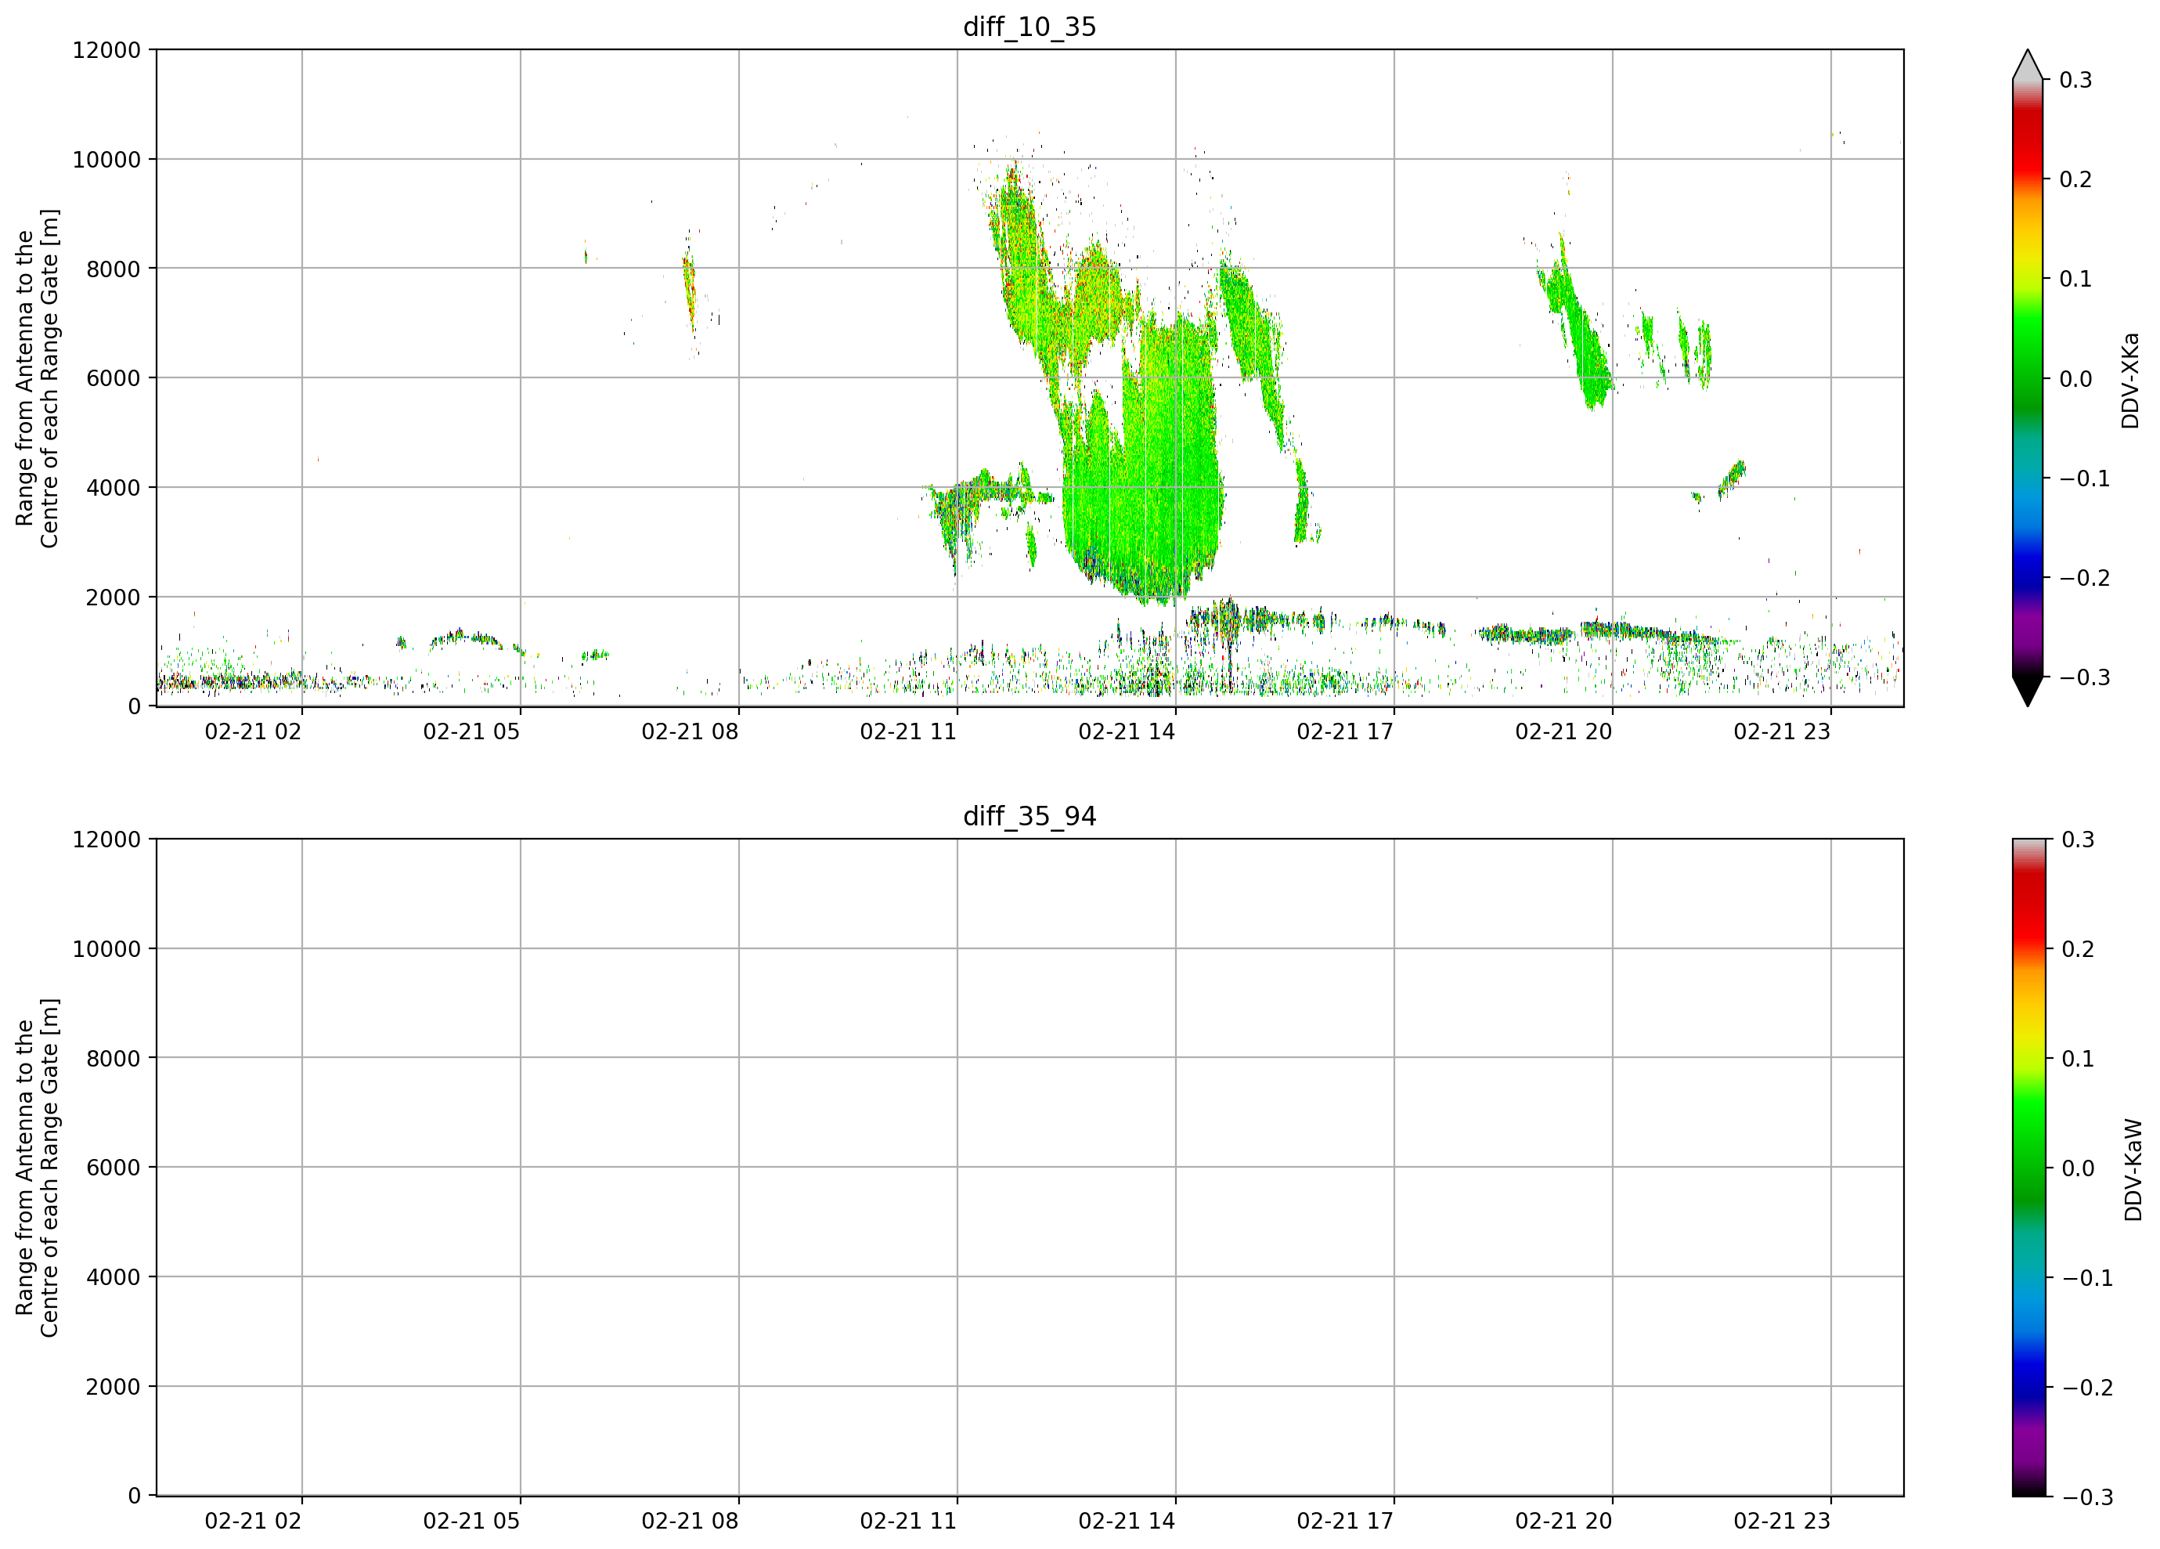Select "02-21 20" tick under diff_10_35 plot

[1563, 731]
